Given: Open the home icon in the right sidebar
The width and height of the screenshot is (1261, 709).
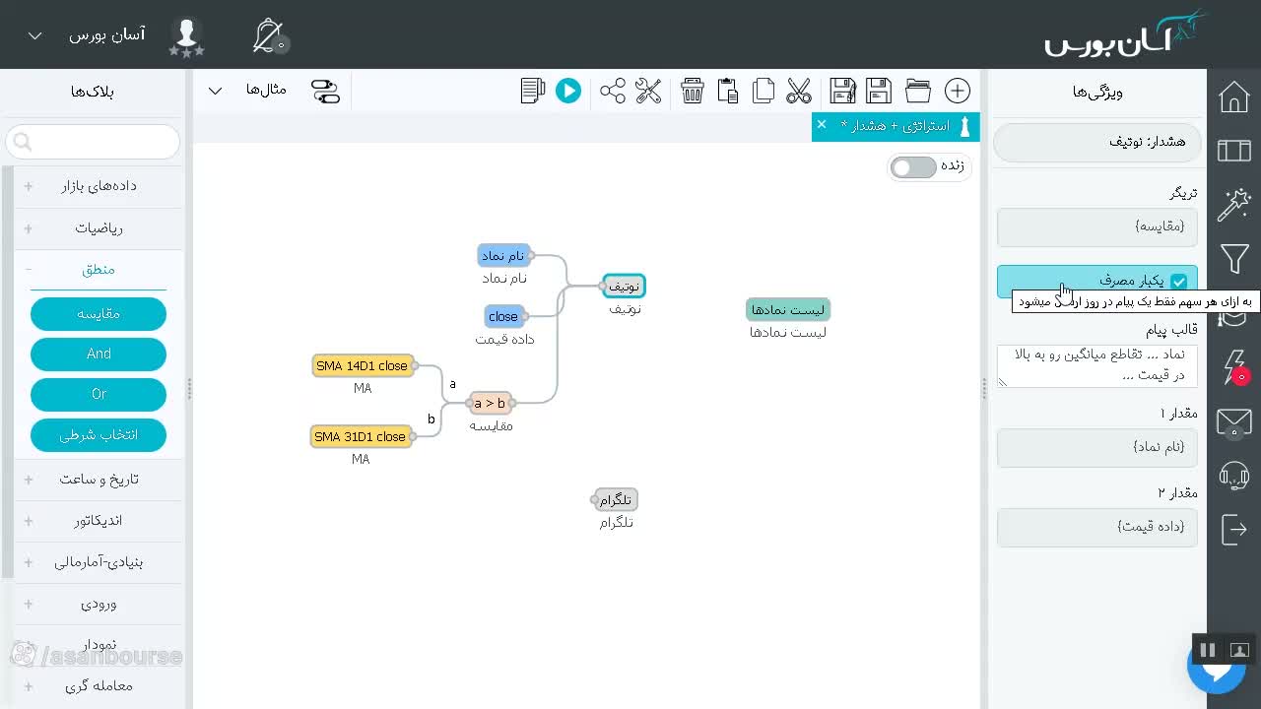Looking at the screenshot, I should pos(1234,97).
